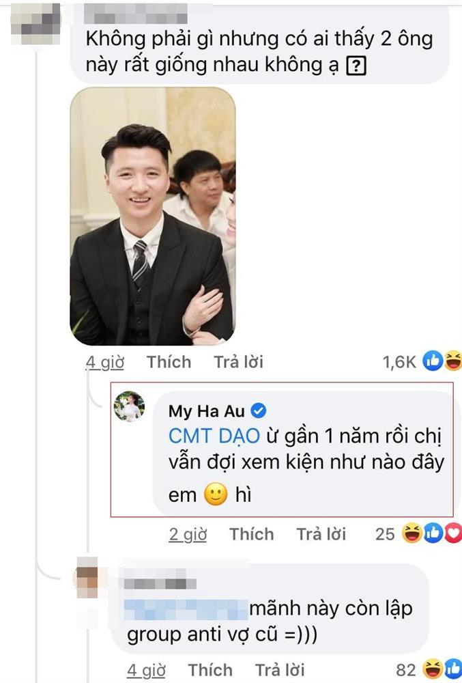Reply to the top comment via Trả lời
Image resolution: width=462 pixels, height=683 pixels.
pyautogui.click(x=238, y=362)
